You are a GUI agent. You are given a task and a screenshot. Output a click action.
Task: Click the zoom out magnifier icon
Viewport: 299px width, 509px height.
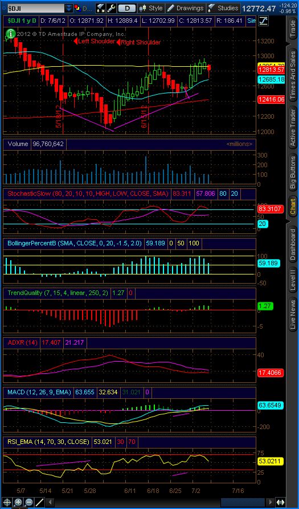tap(28, 502)
